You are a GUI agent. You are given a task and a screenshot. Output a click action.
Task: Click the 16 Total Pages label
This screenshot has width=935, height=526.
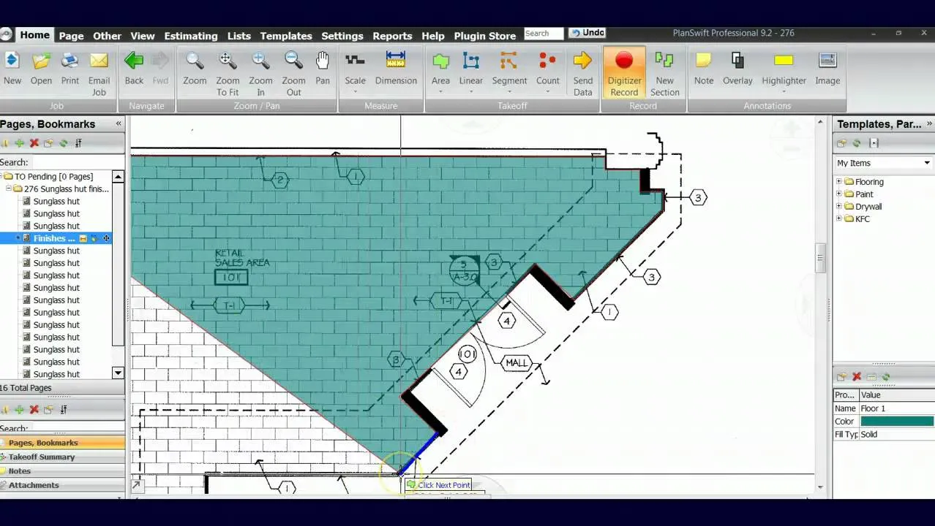26,387
